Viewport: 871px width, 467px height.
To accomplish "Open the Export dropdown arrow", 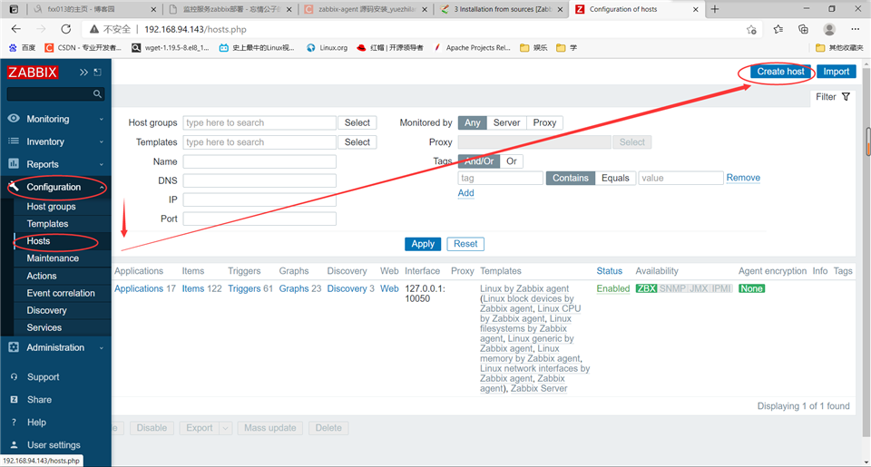I will click(x=226, y=428).
